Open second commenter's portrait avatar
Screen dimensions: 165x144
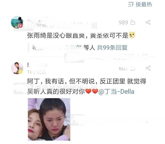tap(17, 68)
